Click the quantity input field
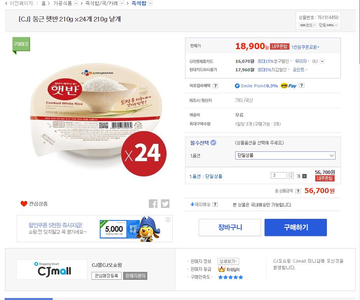The height and width of the screenshot is (300, 360). pos(279,176)
